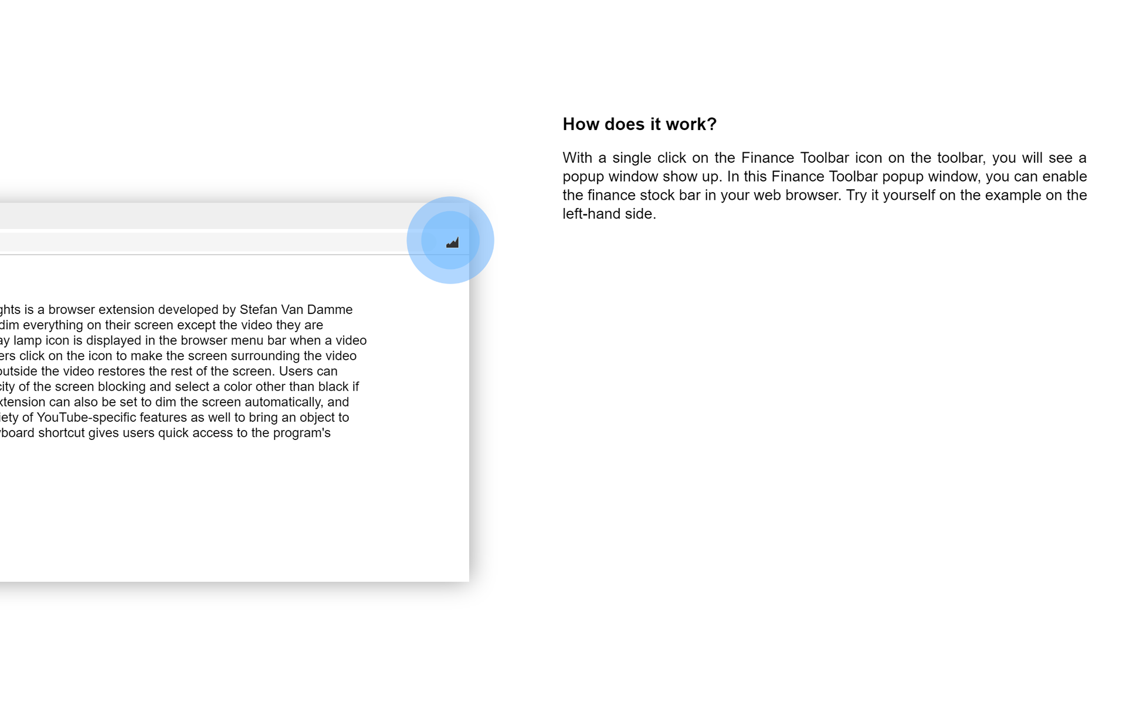1126x703 pixels.
Task: Click the 'How does it work?' heading
Action: (639, 124)
